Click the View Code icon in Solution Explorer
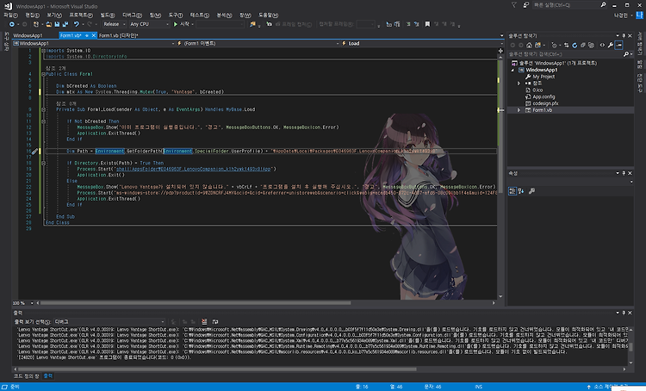Image resolution: width=646 pixels, height=391 pixels. pos(602,46)
